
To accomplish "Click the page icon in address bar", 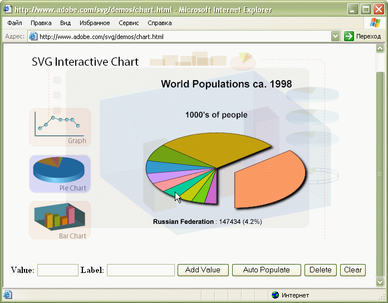I will (33, 37).
